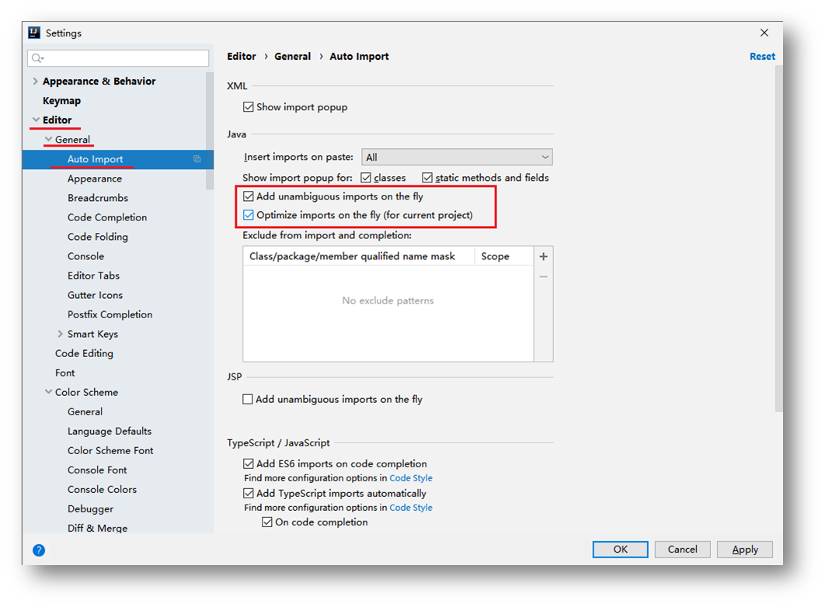Expand the Smart Keys node
The image size is (825, 607).
(60, 334)
